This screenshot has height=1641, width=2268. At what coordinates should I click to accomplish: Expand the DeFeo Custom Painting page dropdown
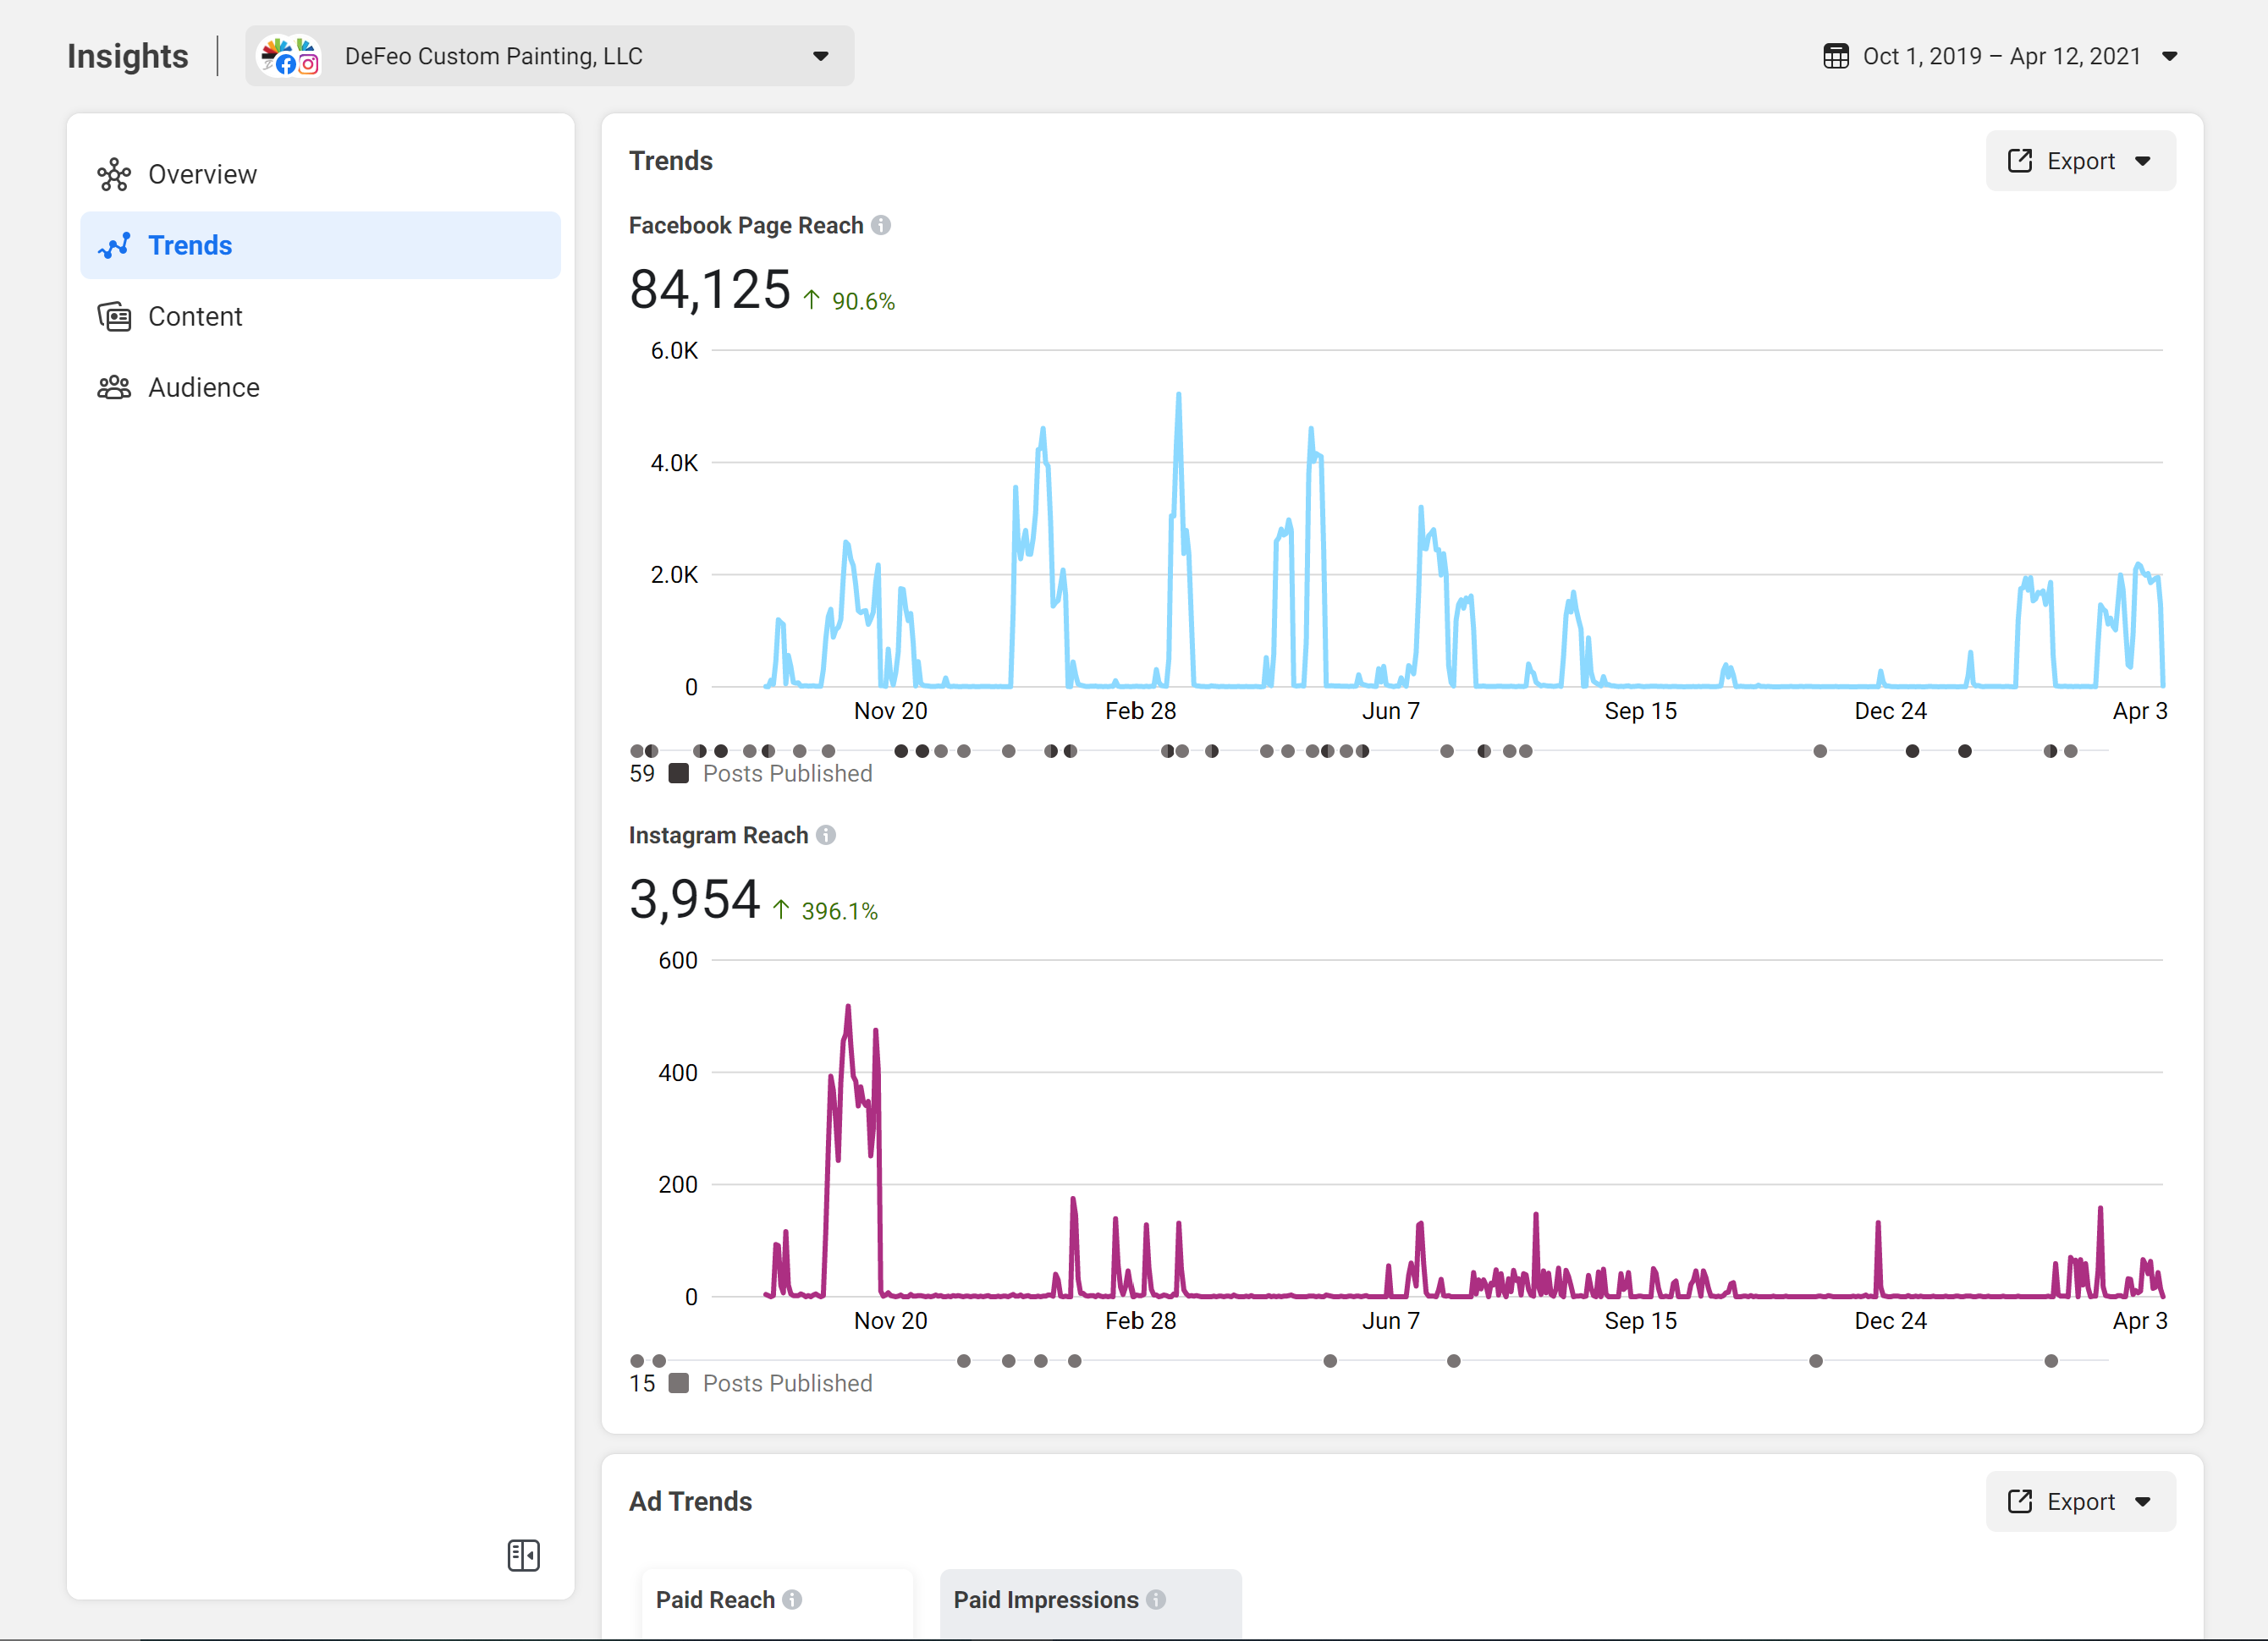pos(821,56)
